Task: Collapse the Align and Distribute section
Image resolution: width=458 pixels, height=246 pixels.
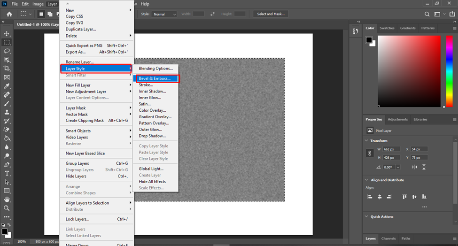Action: coord(366,180)
